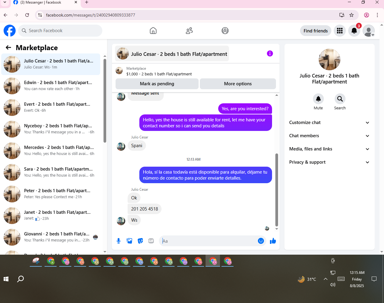This screenshot has width=384, height=303.
Task: Select the Mercedes conversation
Action: 51,151
